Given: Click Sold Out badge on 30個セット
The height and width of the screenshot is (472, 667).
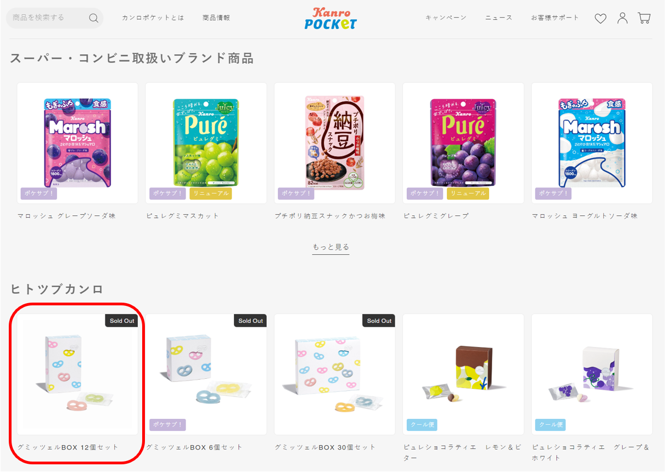Looking at the screenshot, I should click(379, 321).
